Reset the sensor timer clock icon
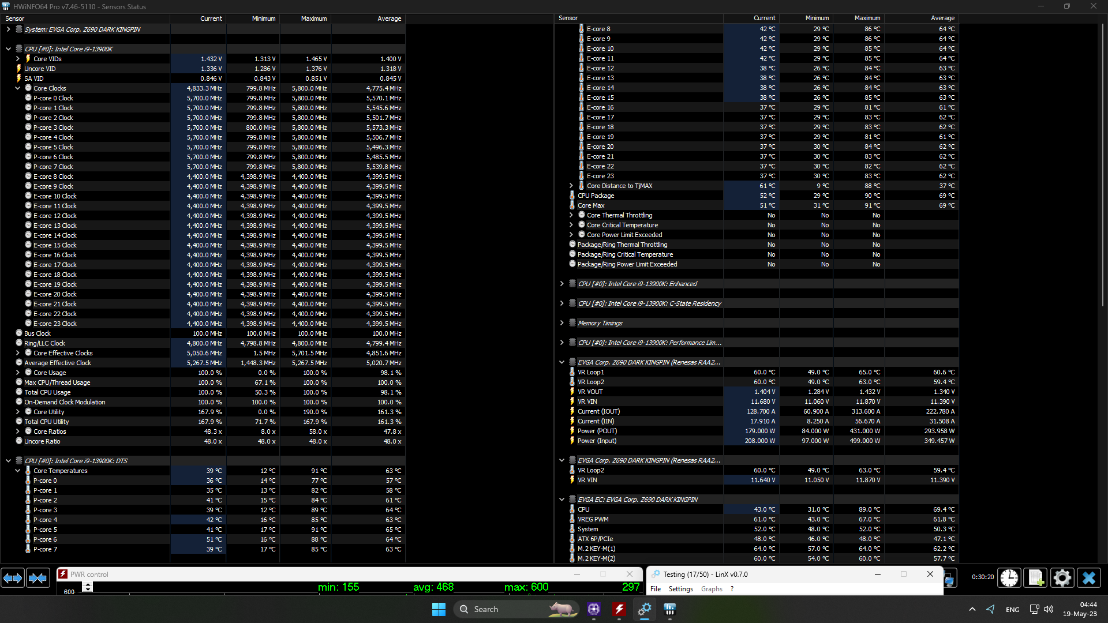Viewport: 1108px width, 623px height. tap(1009, 577)
